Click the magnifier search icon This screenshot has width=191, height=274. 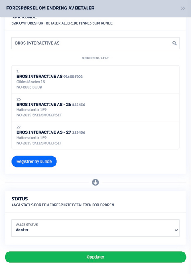pyautogui.click(x=175, y=43)
